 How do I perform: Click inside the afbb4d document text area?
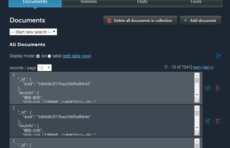103,88
